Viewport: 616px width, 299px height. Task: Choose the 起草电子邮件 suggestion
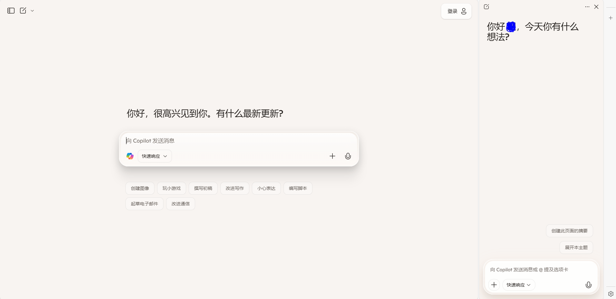(x=144, y=204)
